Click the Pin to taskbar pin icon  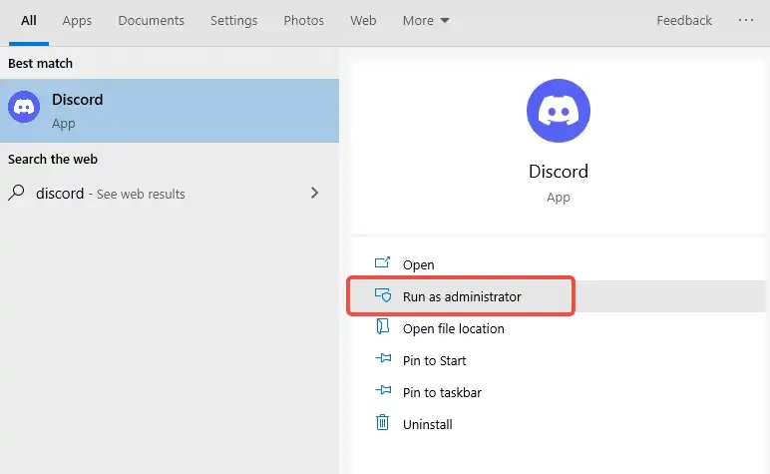(383, 390)
